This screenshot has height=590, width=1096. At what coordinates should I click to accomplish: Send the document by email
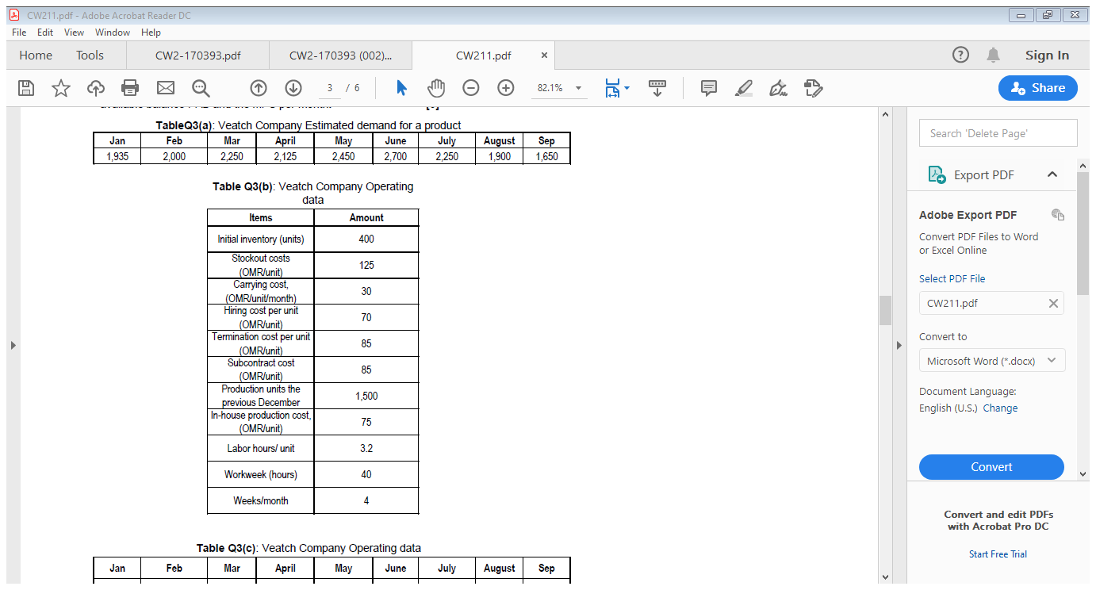click(x=165, y=88)
